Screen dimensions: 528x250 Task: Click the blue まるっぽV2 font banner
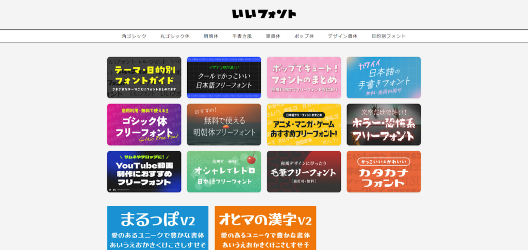158,228
